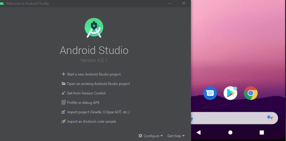
Task: Tap the Recents square button
Action: tap(261, 132)
